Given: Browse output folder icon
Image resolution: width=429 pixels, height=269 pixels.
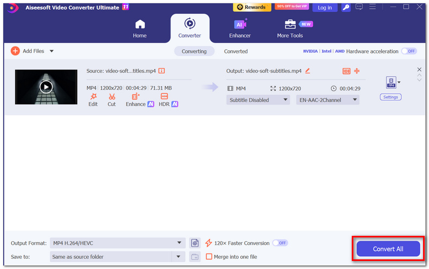Looking at the screenshot, I should click(x=195, y=257).
